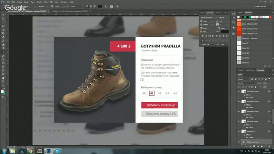Click lock all layer lock icon
Image resolution: width=274 pixels, height=154 pixels.
pyautogui.click(x=256, y=87)
